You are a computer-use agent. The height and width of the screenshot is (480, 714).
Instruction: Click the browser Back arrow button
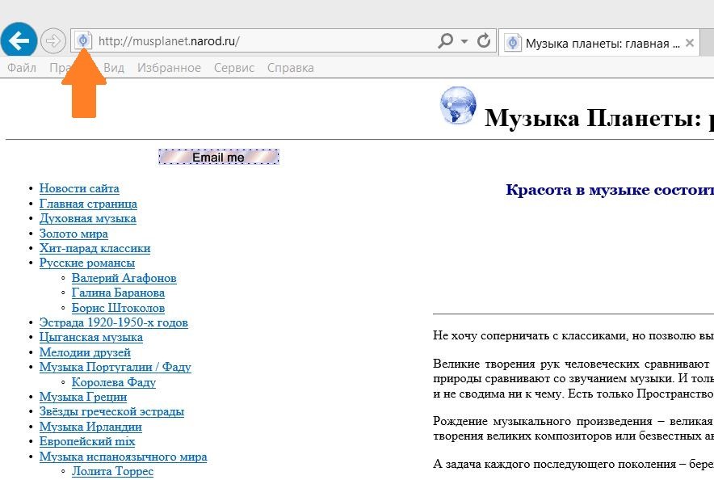click(19, 40)
